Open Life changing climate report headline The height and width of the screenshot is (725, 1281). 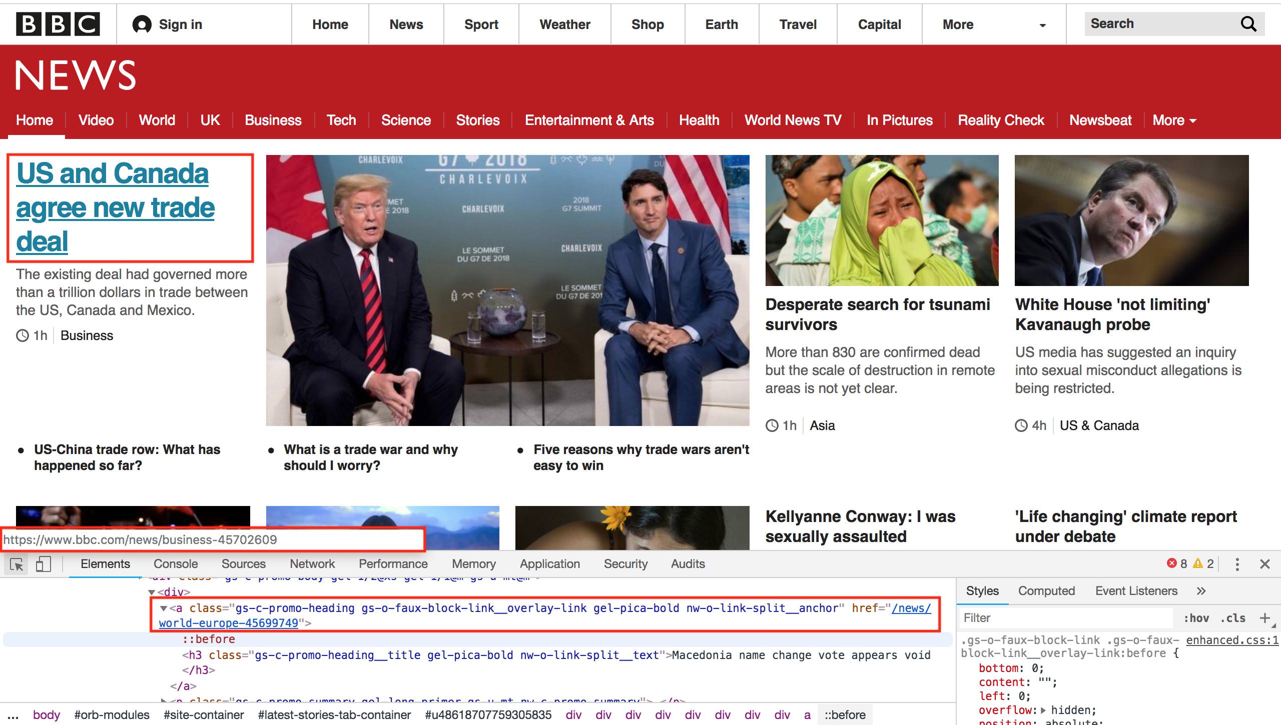click(x=1126, y=526)
